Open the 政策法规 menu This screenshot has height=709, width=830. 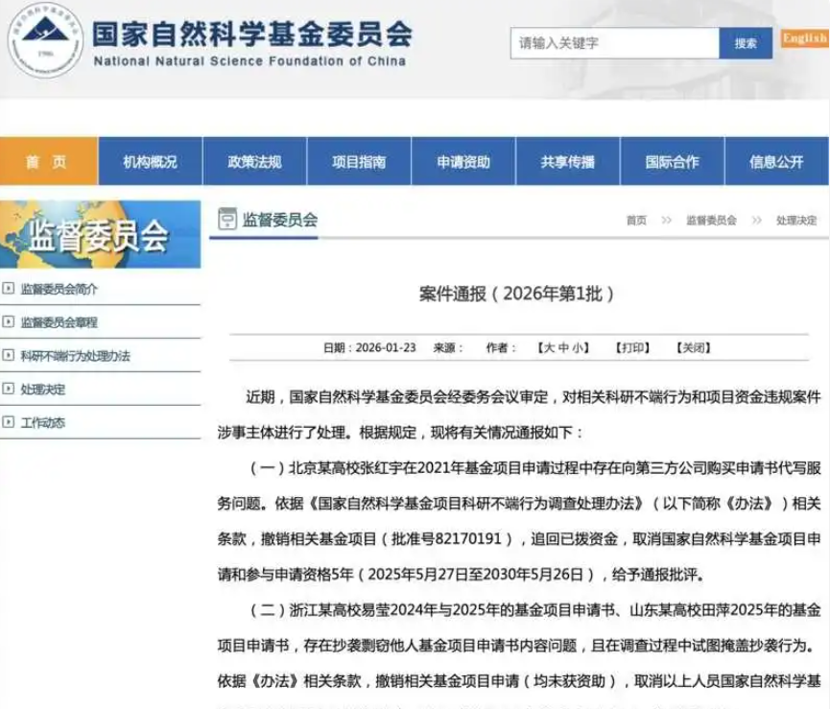pos(254,161)
